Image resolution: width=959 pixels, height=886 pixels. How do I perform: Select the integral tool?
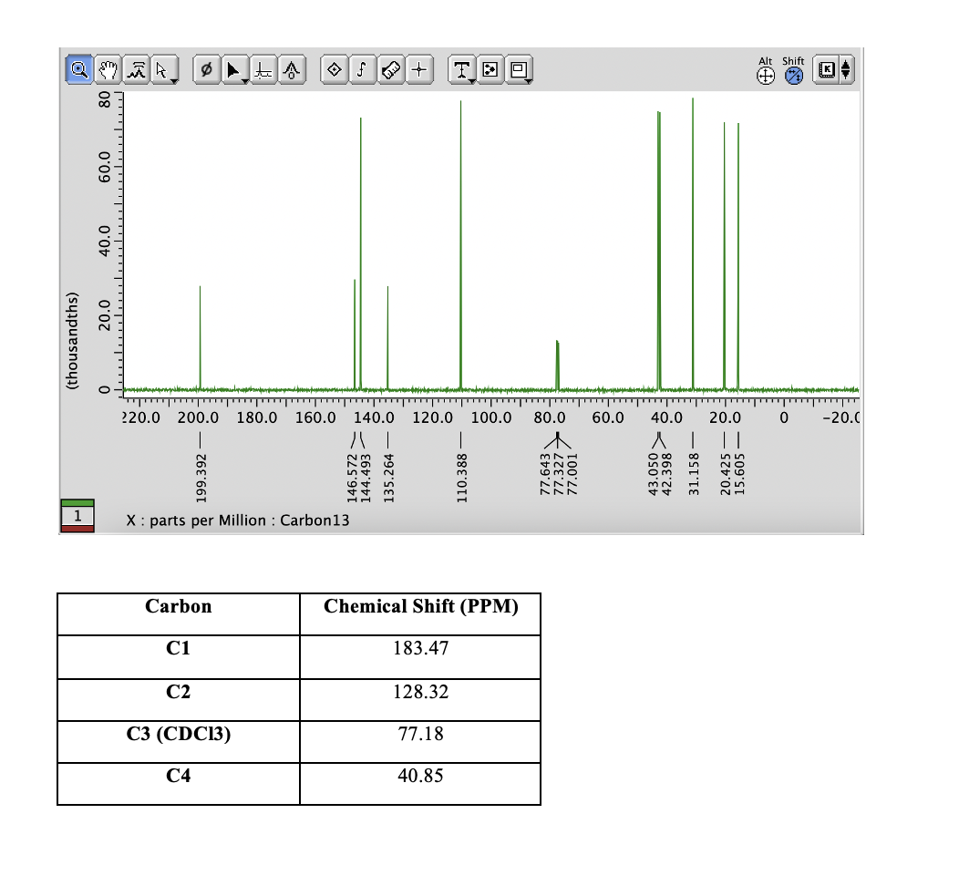click(x=363, y=69)
